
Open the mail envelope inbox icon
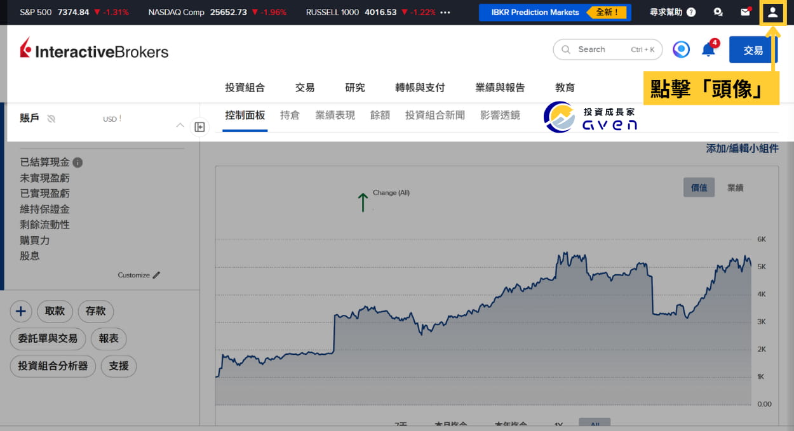(x=746, y=12)
